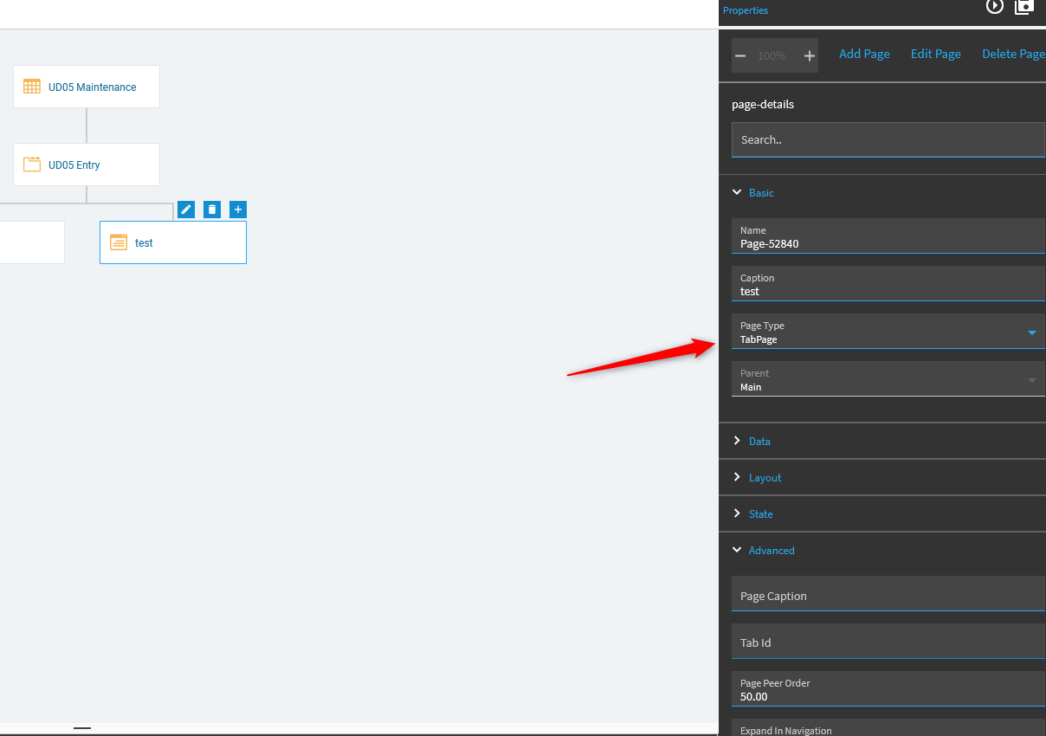Click the Caption field containing test
This screenshot has width=1046, height=736.
coord(888,283)
